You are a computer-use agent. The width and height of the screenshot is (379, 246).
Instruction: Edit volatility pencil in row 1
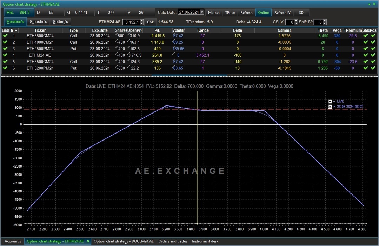[174, 35]
